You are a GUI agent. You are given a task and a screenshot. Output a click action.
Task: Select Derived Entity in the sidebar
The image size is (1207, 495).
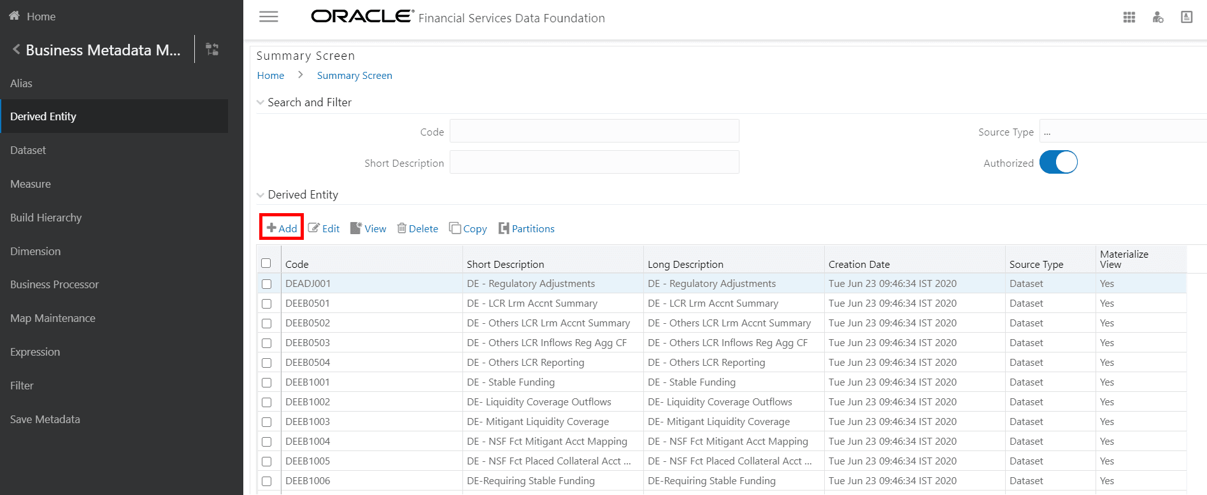pyautogui.click(x=114, y=116)
